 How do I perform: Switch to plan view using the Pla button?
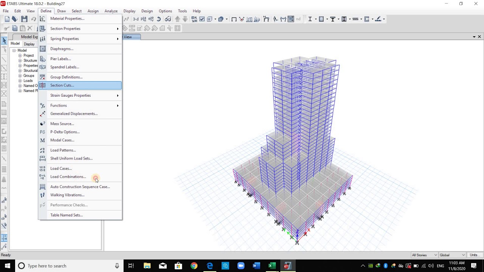pos(143,19)
